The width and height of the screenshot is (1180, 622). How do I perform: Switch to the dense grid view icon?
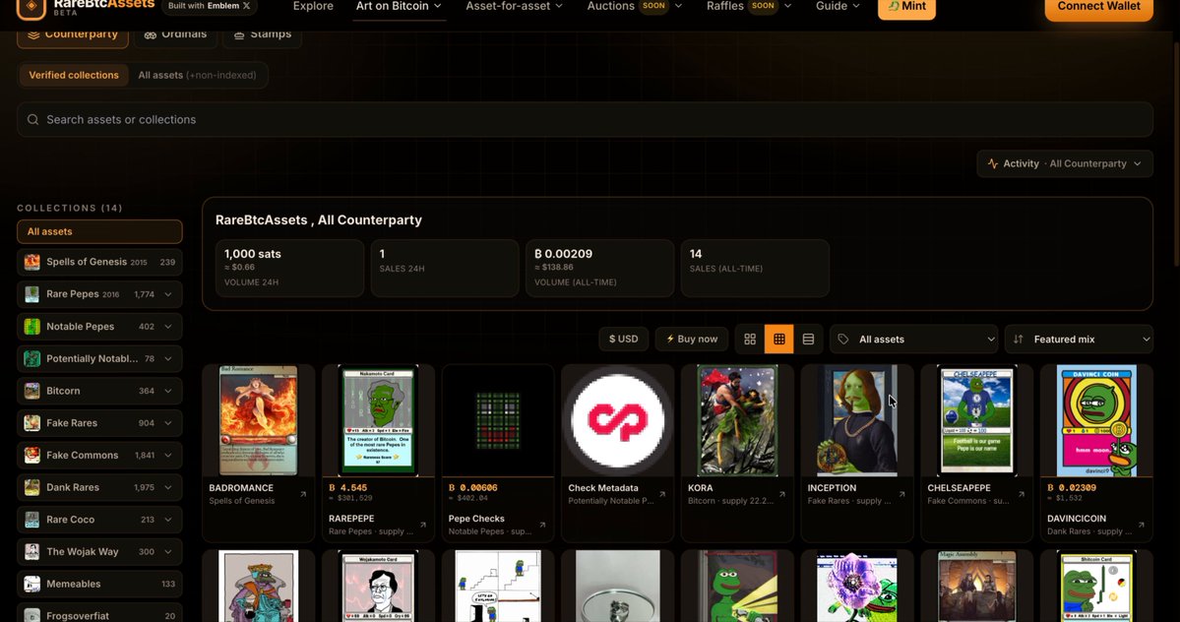(x=778, y=340)
